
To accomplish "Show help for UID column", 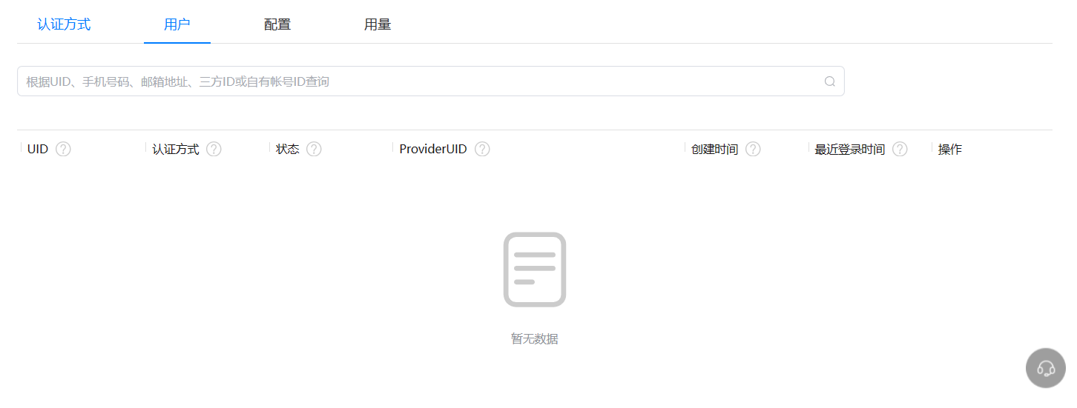I will click(63, 149).
